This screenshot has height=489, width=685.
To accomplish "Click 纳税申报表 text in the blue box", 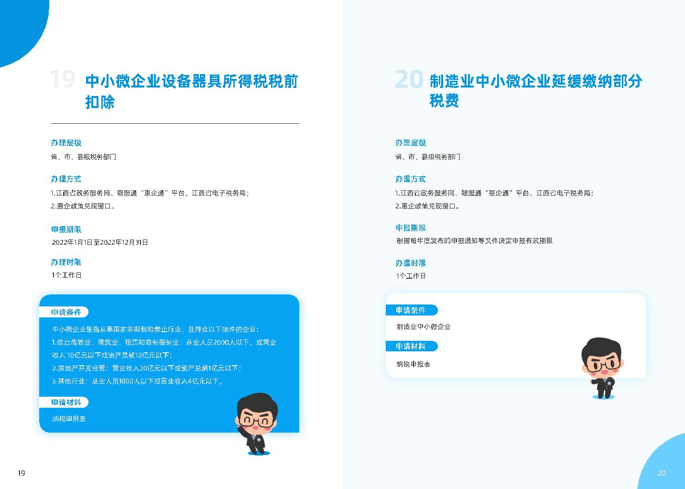I will pyautogui.click(x=69, y=419).
